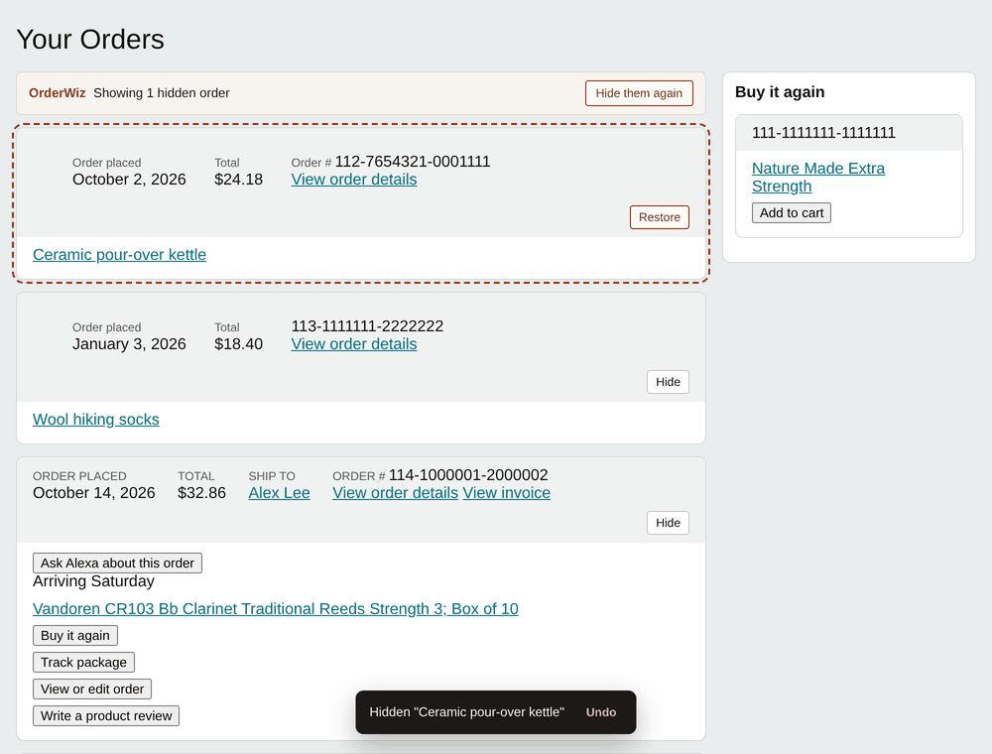
Task: Click the total amount $24.18
Action: (x=238, y=180)
